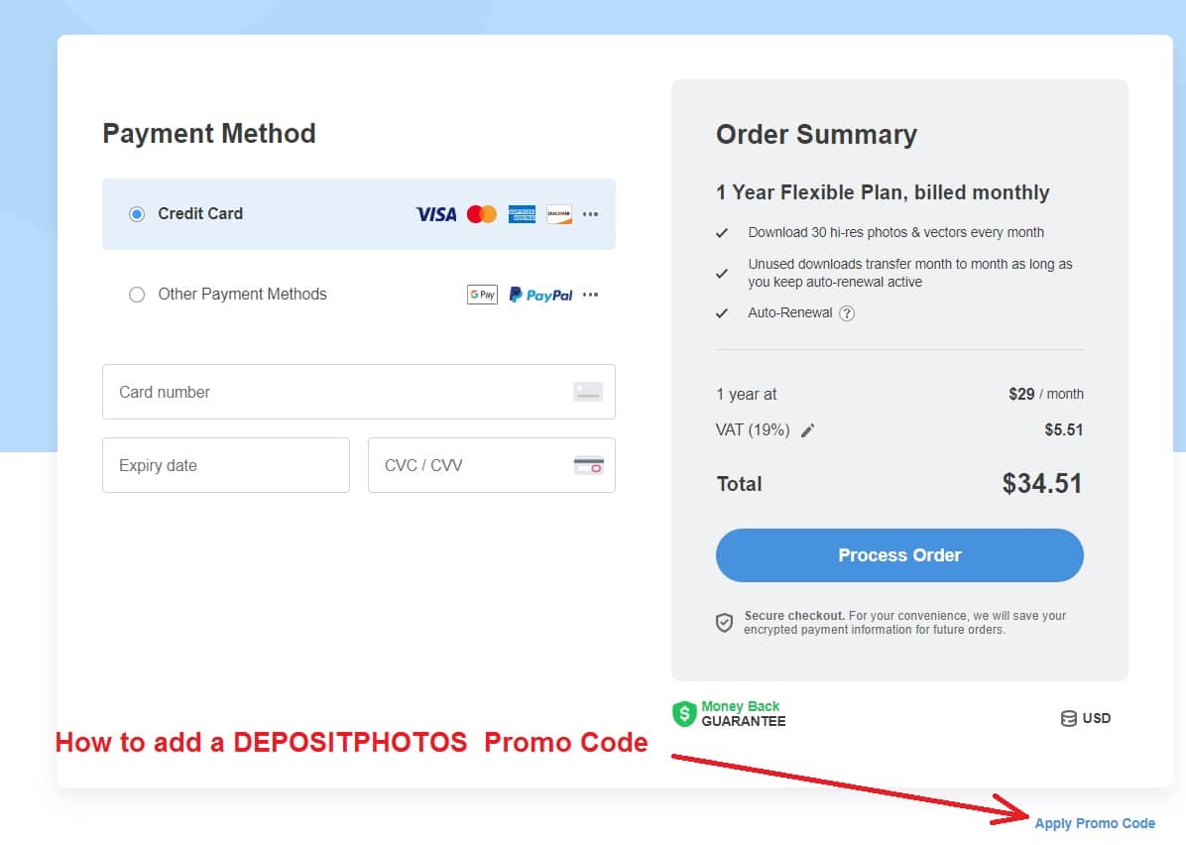The image size is (1186, 845).
Task: Click the Visa card icon
Action: click(434, 213)
